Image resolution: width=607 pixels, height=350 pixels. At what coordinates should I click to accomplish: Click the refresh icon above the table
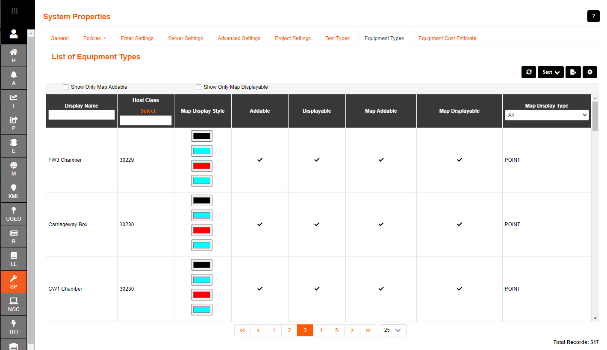(x=529, y=72)
